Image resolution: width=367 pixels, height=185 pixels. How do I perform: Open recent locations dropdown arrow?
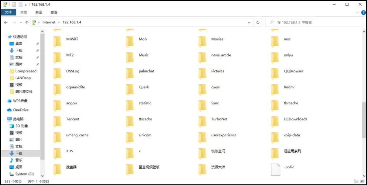pos(21,22)
